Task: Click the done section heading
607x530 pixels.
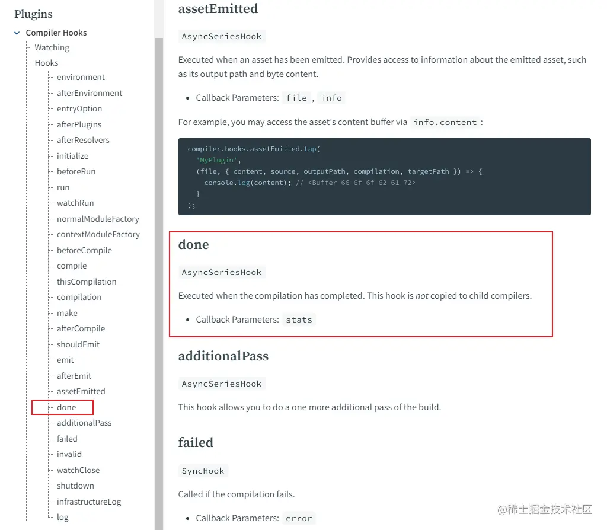Action: [194, 245]
